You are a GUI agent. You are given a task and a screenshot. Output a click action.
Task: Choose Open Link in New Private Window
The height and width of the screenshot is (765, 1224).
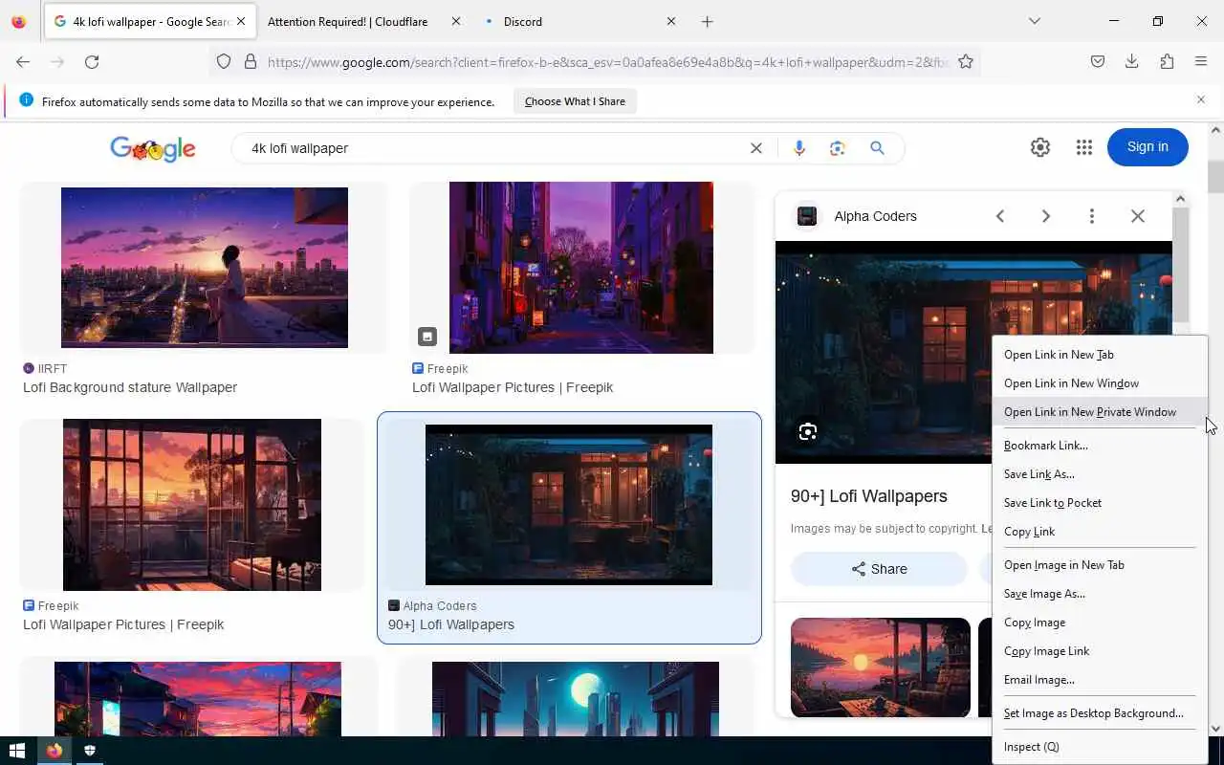click(x=1100, y=412)
